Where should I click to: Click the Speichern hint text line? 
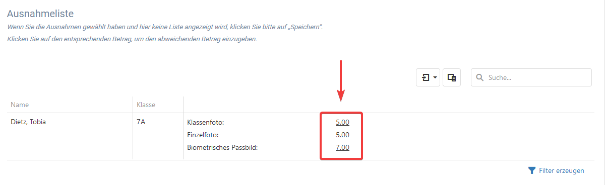pyautogui.click(x=165, y=27)
